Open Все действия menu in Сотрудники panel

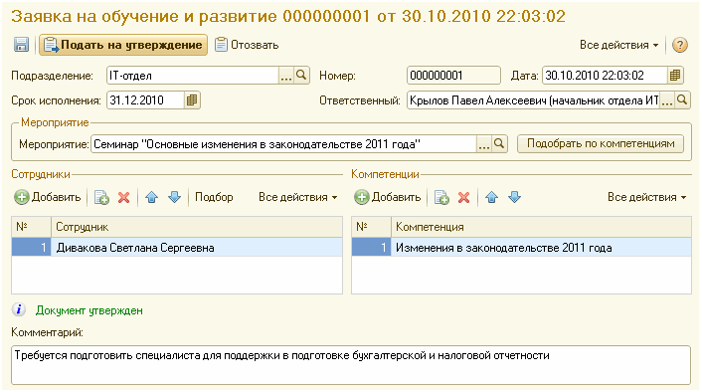297,197
